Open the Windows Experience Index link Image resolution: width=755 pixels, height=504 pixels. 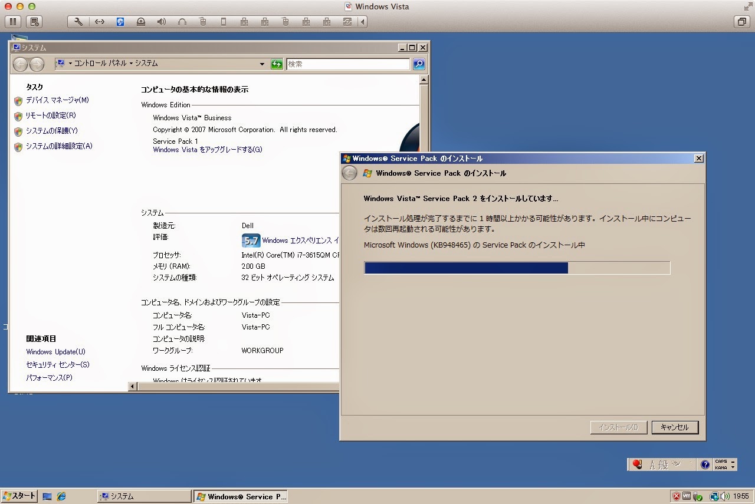(x=300, y=241)
